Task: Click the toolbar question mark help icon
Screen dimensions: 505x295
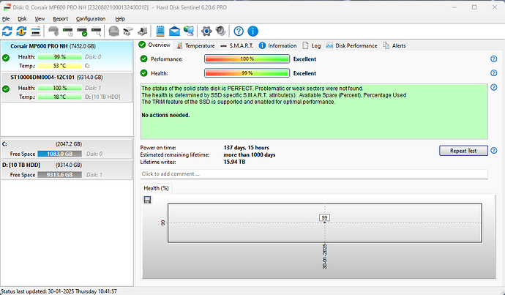Action: pyautogui.click(x=238, y=31)
